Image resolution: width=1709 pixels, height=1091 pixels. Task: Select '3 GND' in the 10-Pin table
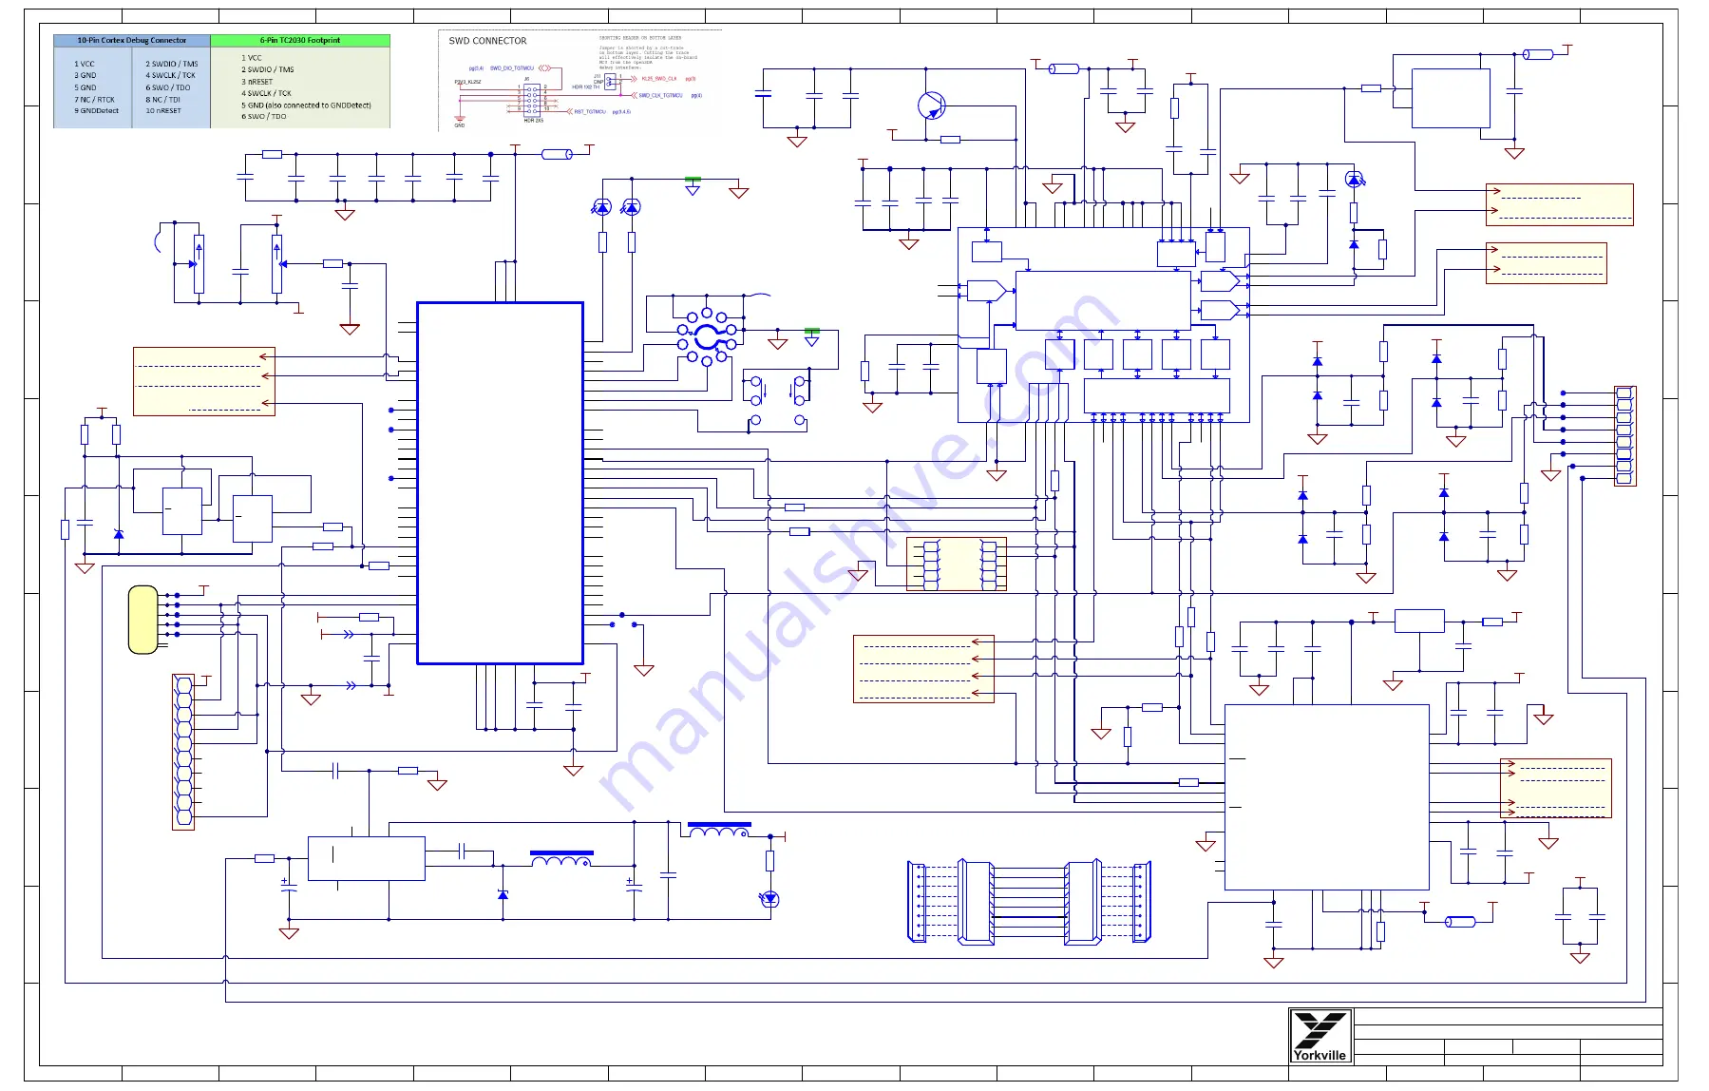tap(85, 75)
